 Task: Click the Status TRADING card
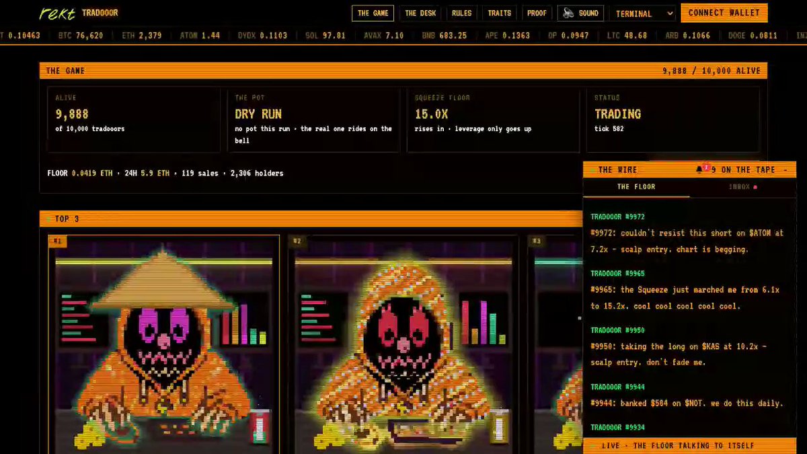coord(672,119)
